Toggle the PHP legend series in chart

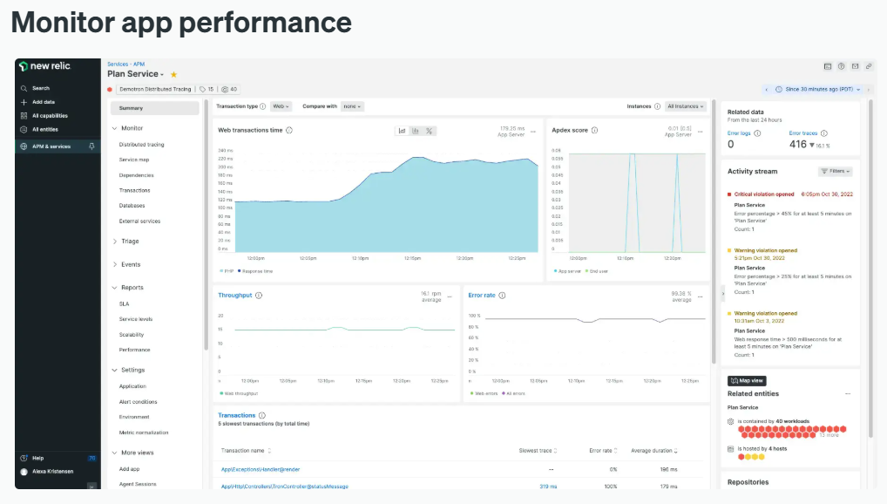(227, 271)
